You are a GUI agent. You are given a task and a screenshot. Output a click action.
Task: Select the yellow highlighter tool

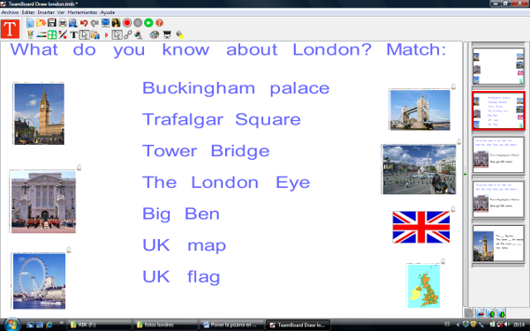(179, 34)
